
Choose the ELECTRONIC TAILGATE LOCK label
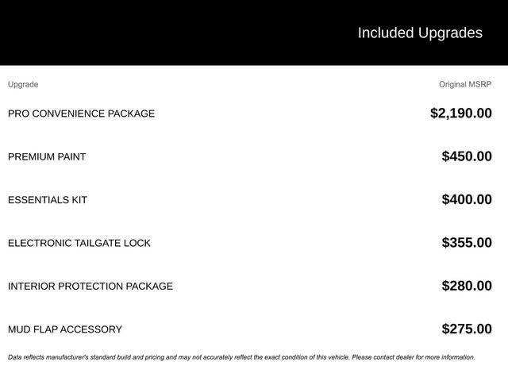click(79, 243)
